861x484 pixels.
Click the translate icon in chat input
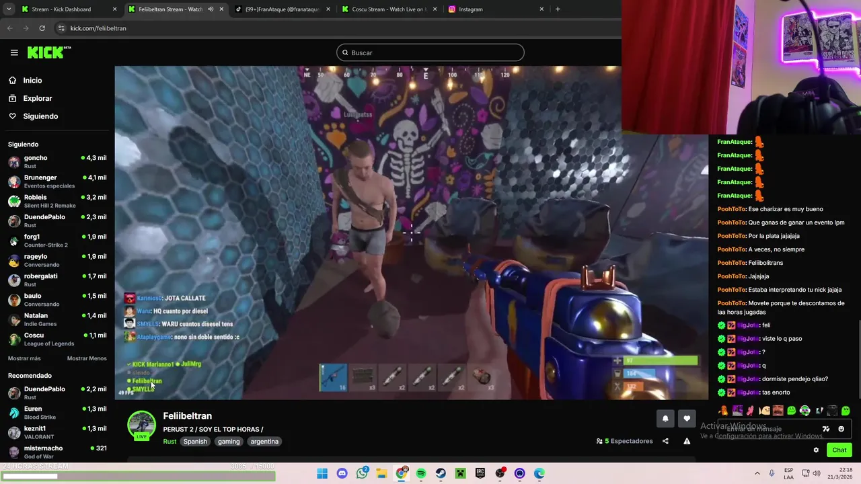click(826, 429)
